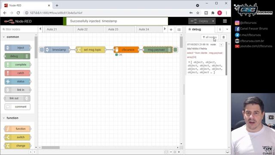
Task: Select the debug palette node
Action: [17, 56]
